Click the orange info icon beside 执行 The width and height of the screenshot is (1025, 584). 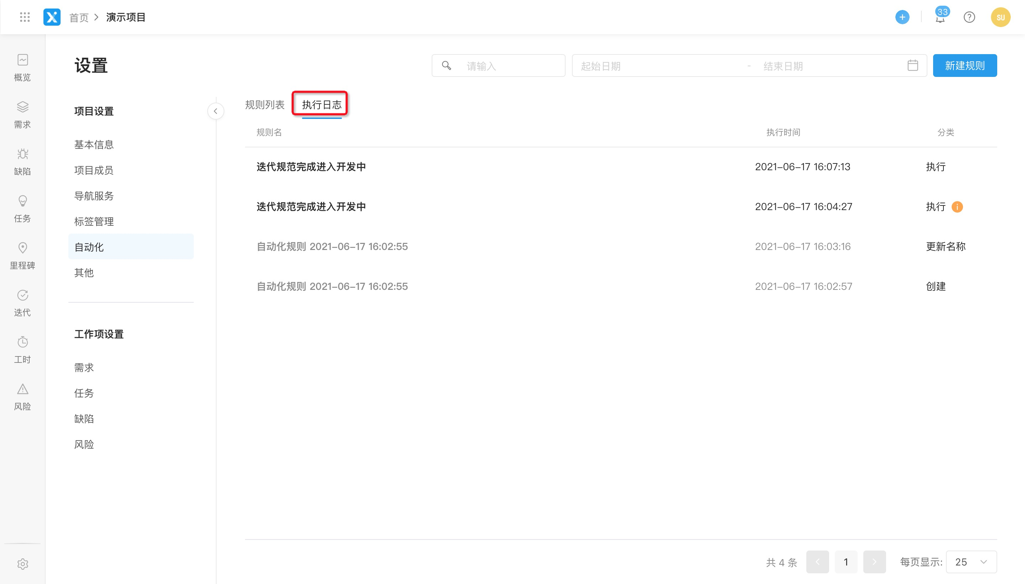[957, 207]
